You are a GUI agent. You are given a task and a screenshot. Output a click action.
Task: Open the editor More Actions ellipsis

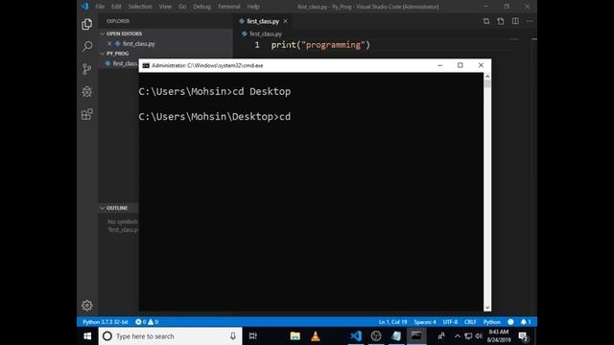tap(530, 21)
